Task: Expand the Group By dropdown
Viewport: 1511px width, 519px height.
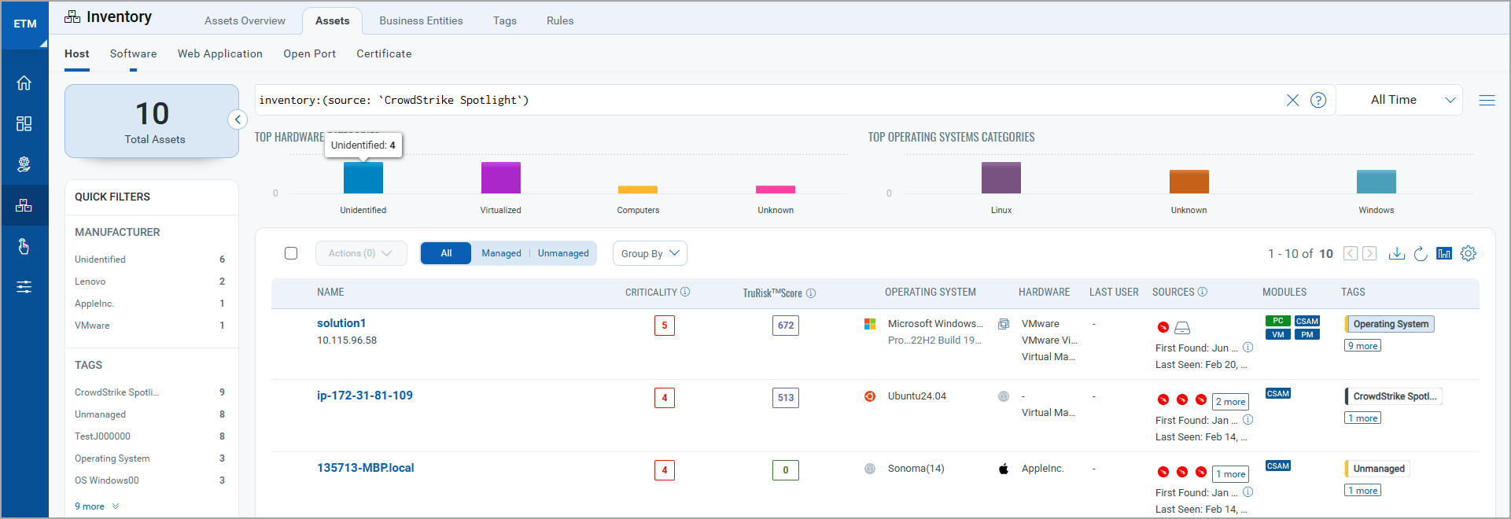Action: point(650,253)
